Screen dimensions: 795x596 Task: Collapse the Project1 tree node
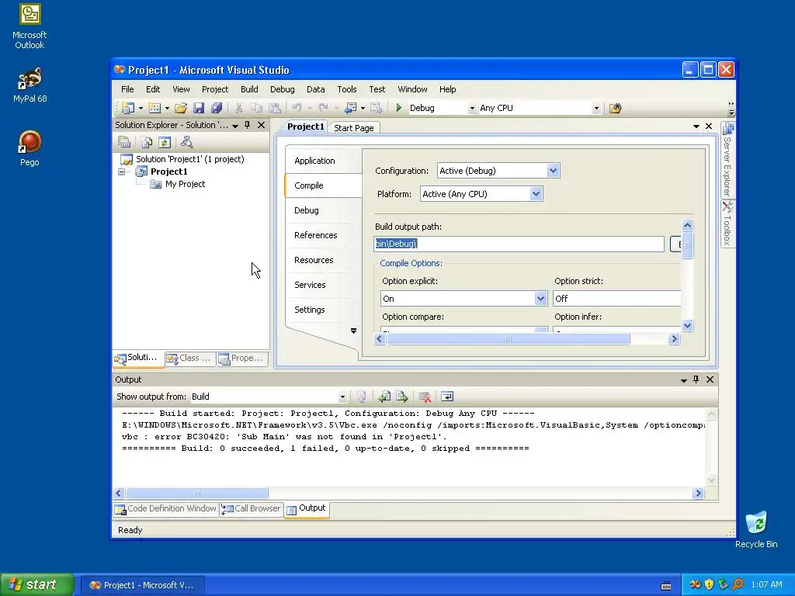(x=122, y=172)
